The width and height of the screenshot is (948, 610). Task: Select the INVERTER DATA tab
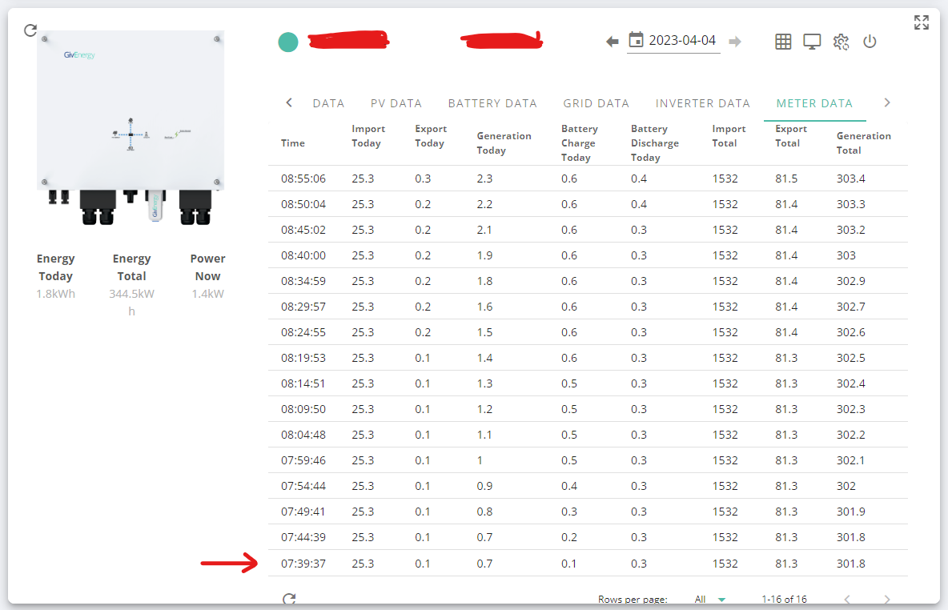[x=702, y=103]
